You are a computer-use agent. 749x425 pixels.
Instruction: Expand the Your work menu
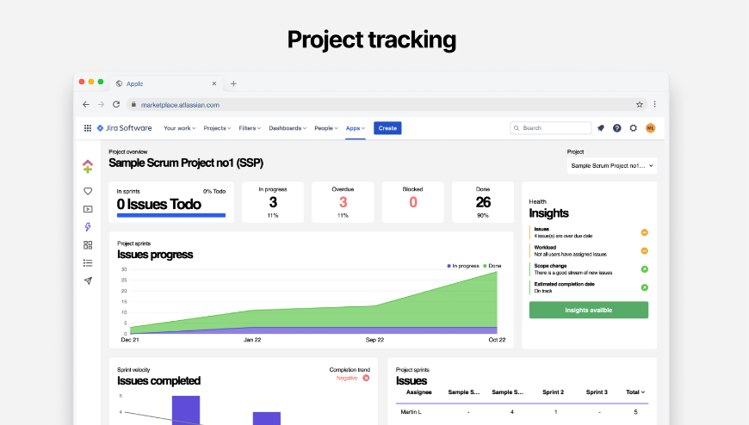point(180,128)
